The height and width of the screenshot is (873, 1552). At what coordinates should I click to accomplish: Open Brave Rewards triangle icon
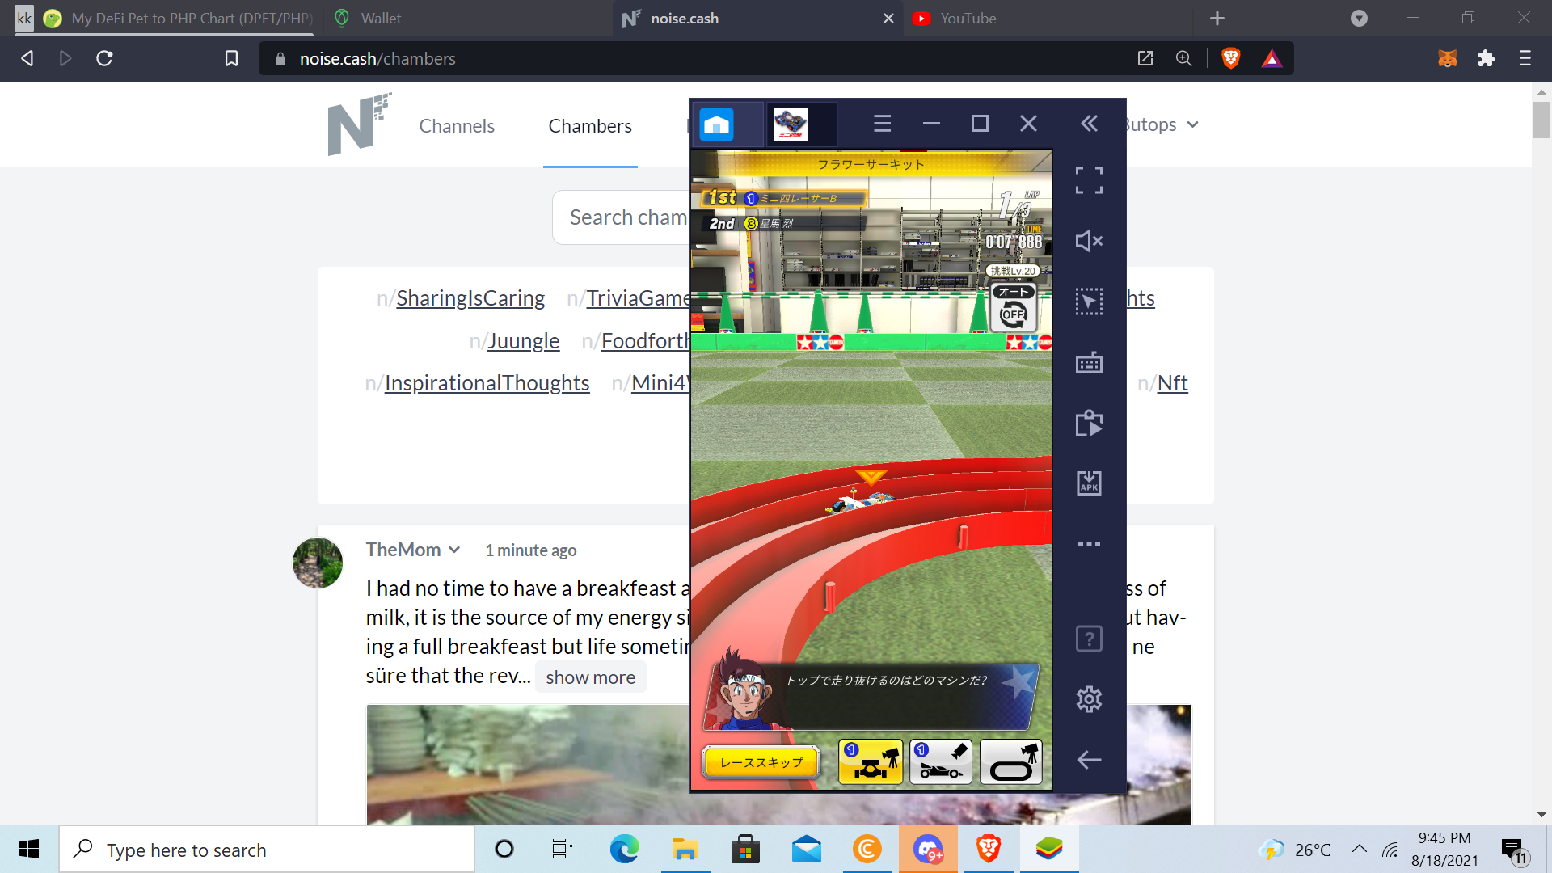pos(1272,58)
